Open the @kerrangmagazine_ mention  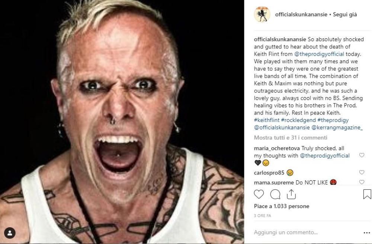[x=337, y=128]
